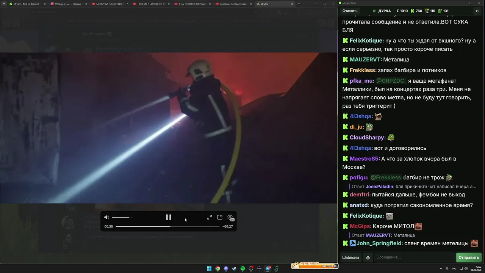This screenshot has height=273, width=485.
Task: Click the Kick viewer count icon
Action: coord(412,11)
